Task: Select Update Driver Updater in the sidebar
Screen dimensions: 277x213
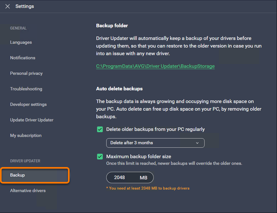Action: 32,120
